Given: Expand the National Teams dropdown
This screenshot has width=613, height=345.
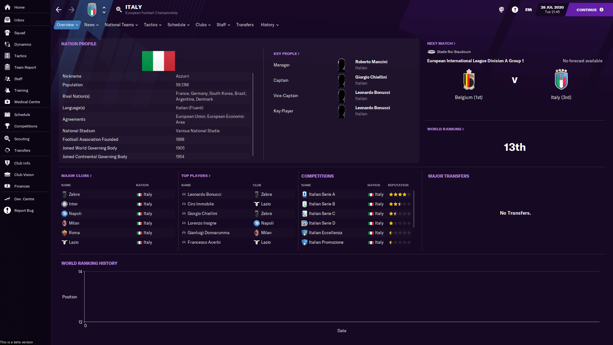Looking at the screenshot, I should (x=121, y=25).
